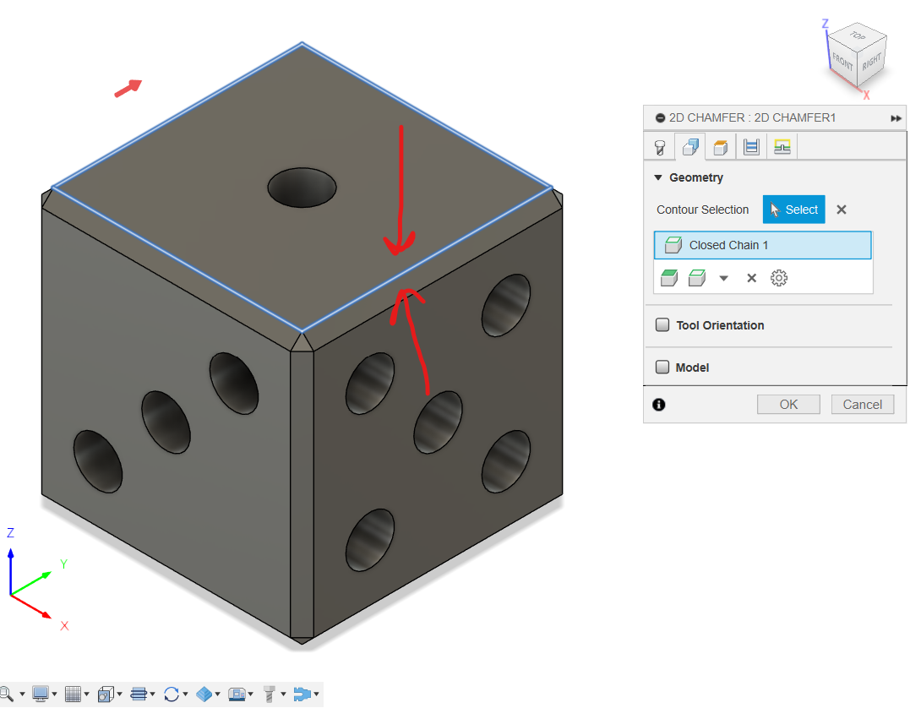Screen dimensions: 910x708
Task: Switch to the Geometry tab icon
Action: click(x=690, y=146)
